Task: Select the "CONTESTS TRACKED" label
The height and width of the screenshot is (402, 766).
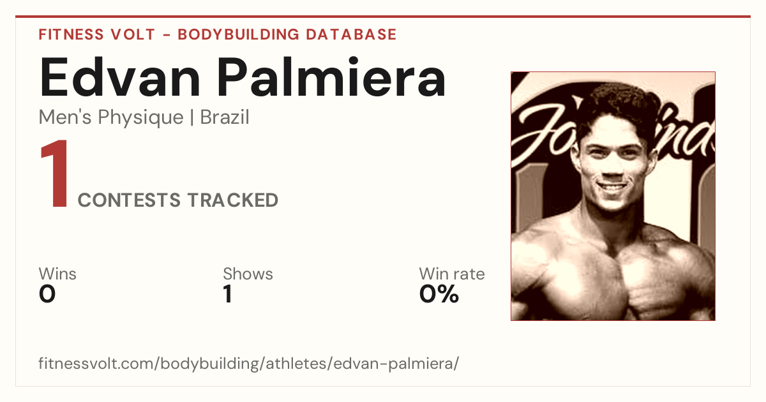Action: (x=178, y=200)
